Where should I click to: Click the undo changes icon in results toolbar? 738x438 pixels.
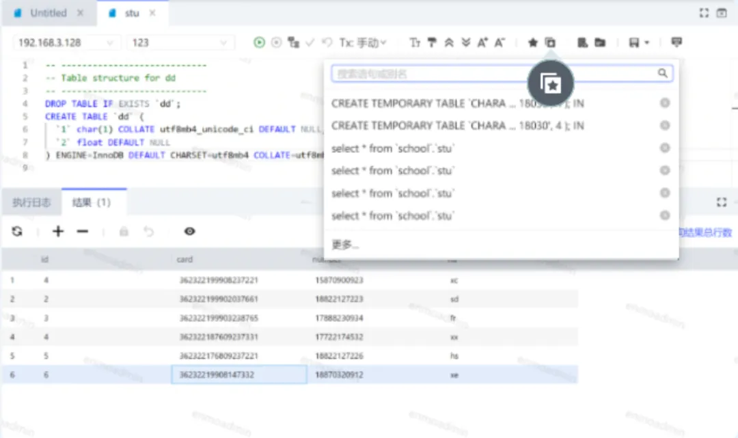(x=149, y=232)
